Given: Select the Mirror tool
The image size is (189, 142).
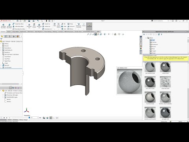Looking at the screenshot, I should click(x=70, y=29).
